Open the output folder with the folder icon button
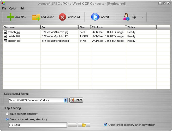 (x=84, y=125)
